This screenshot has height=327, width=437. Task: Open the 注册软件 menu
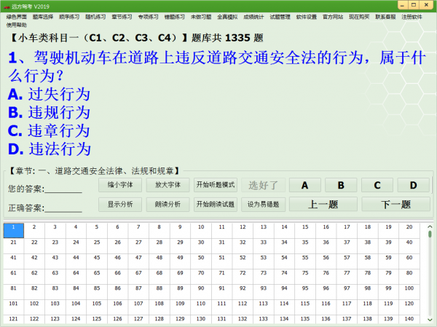[412, 17]
